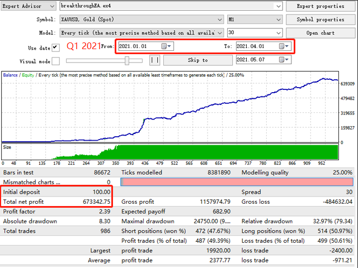The width and height of the screenshot is (358, 268).
Task: Open Symbol properties
Action: tap(321, 20)
